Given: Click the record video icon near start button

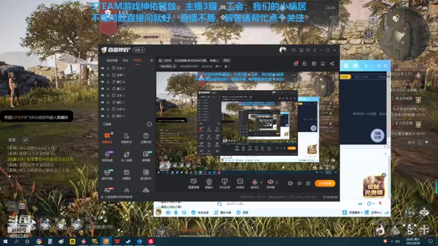Looking at the screenshot, I should click(x=291, y=183).
